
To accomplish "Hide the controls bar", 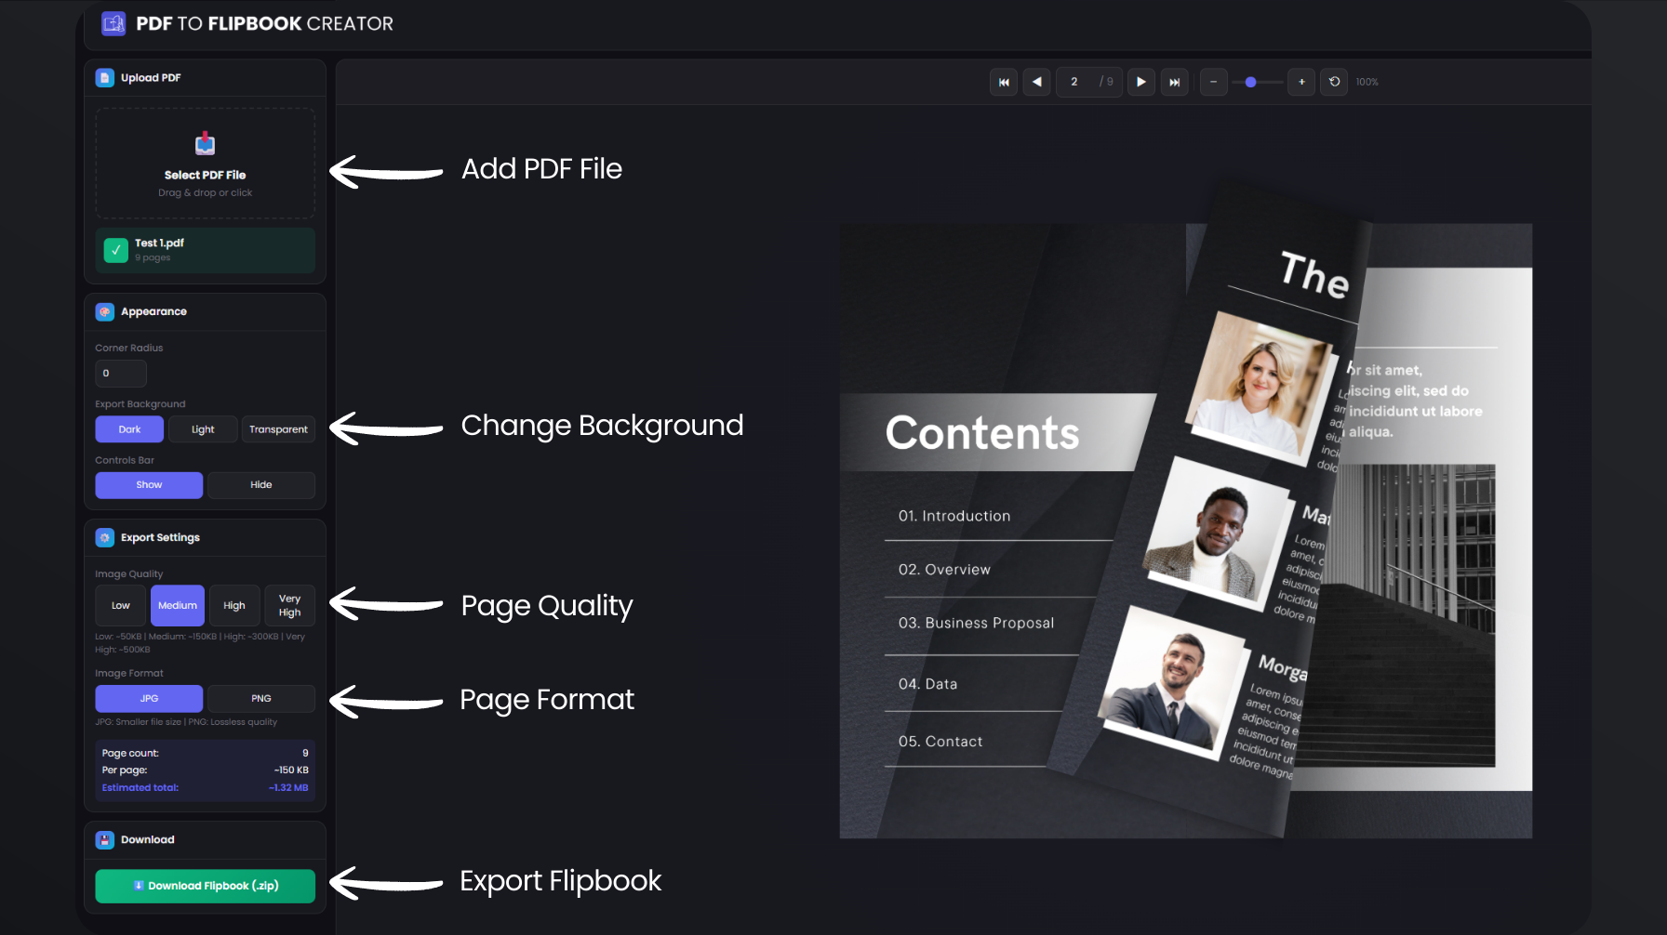I will coord(261,485).
